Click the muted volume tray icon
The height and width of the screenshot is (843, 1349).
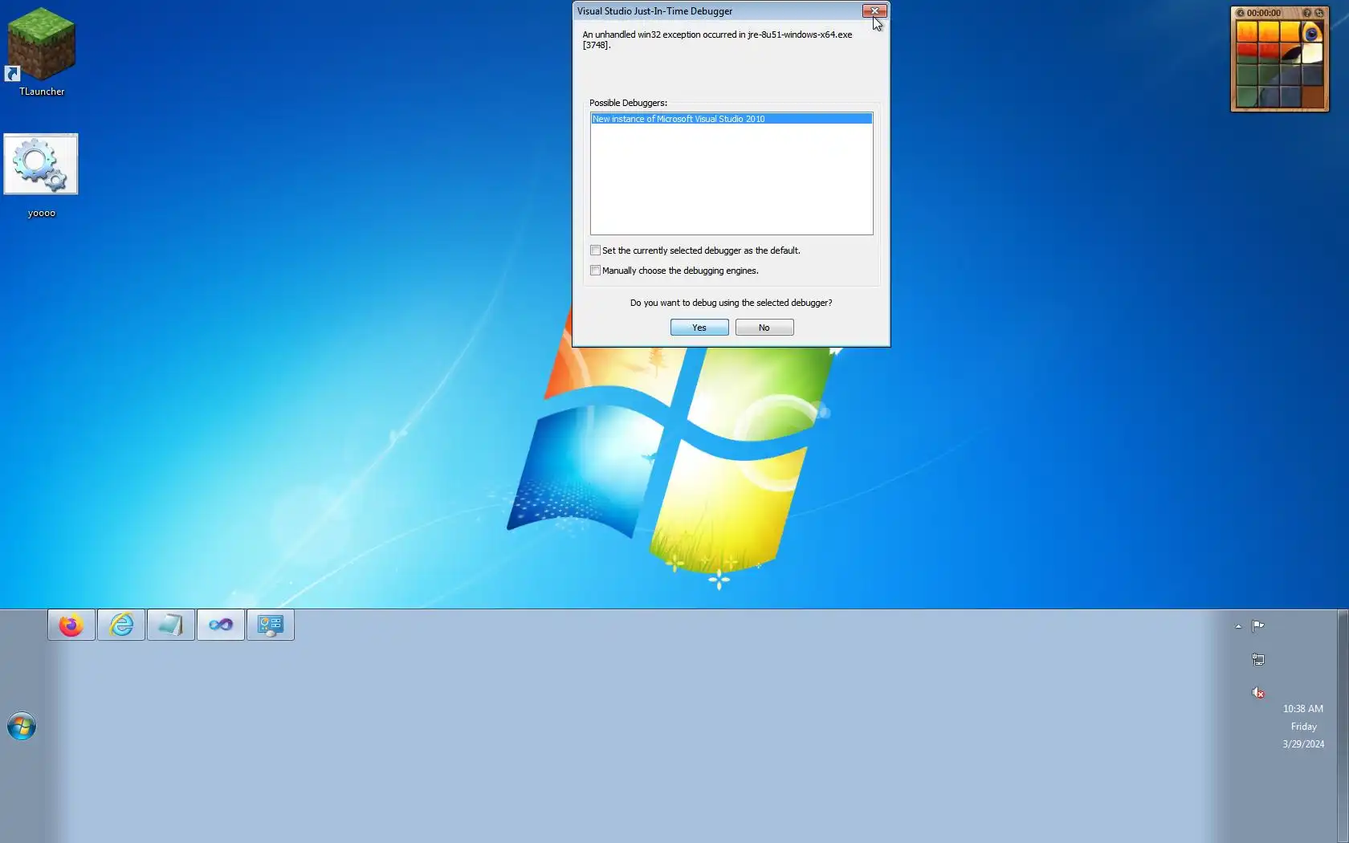point(1258,692)
